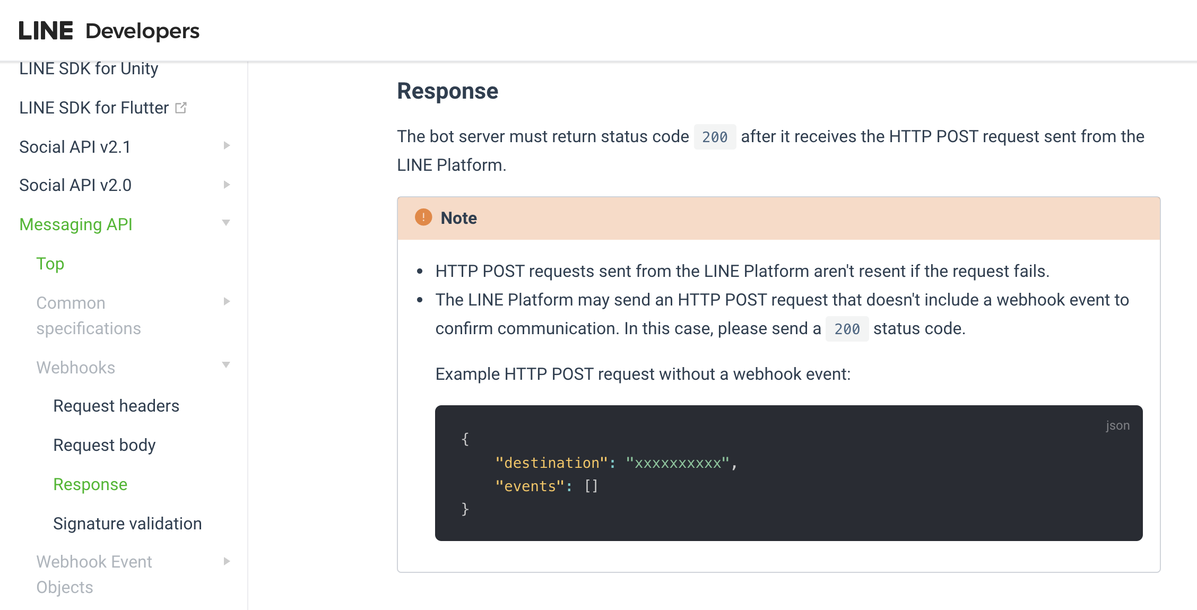The width and height of the screenshot is (1197, 610).
Task: Go to Messaging API Top page
Action: click(x=50, y=264)
